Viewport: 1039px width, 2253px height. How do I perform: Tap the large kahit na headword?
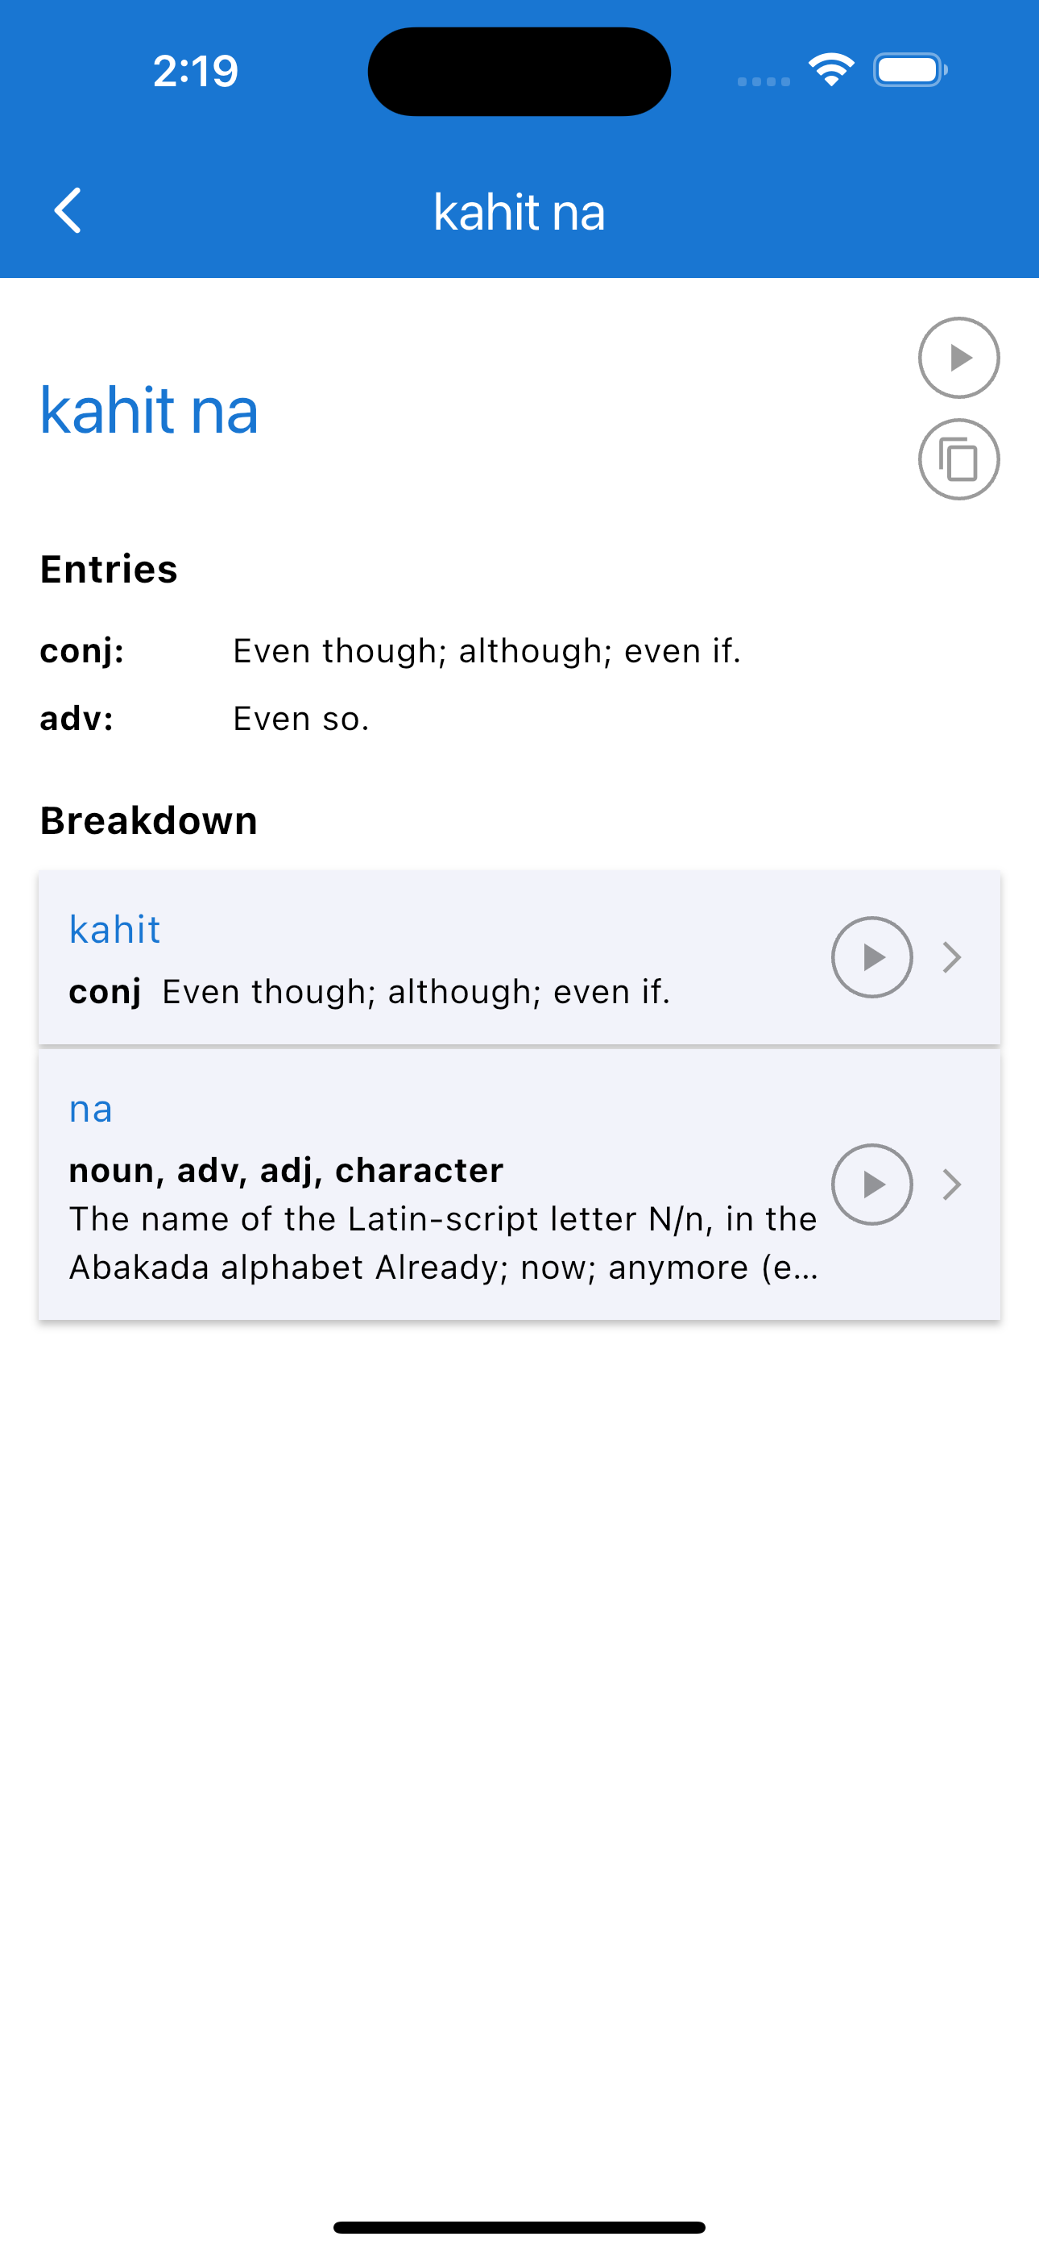point(149,409)
